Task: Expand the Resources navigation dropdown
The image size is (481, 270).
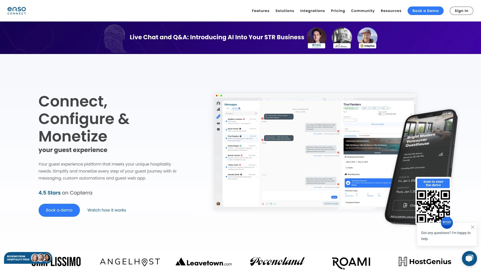Action: 391,10
